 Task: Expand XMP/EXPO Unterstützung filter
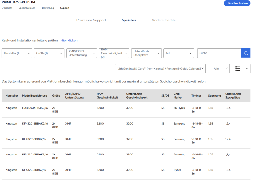[x=81, y=53]
